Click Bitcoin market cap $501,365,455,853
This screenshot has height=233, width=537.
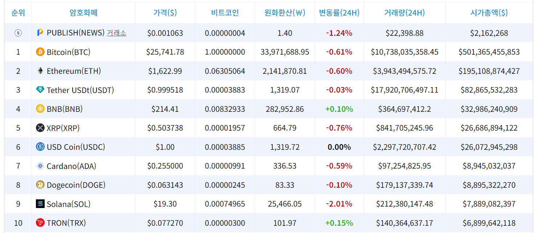coord(489,52)
